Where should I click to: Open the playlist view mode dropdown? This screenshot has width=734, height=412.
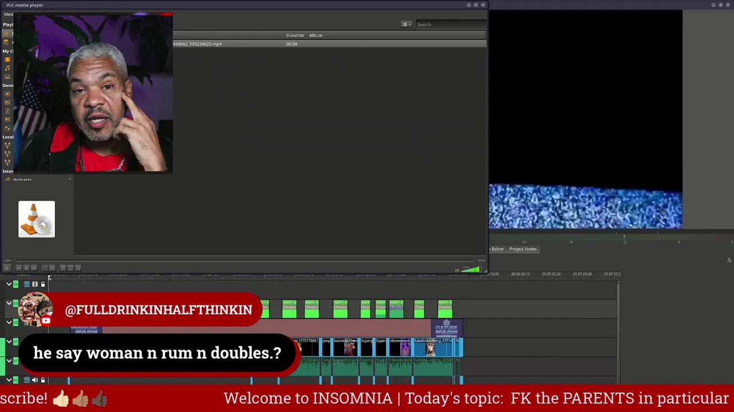coord(407,24)
